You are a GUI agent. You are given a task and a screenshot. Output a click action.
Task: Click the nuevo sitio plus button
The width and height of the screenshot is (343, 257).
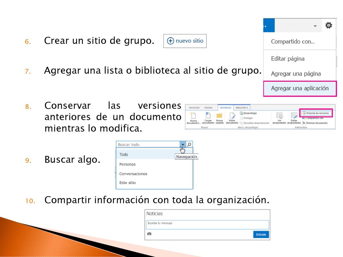point(185,41)
